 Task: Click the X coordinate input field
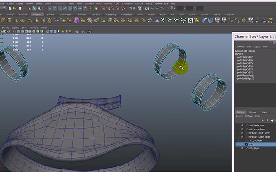click(180, 8)
